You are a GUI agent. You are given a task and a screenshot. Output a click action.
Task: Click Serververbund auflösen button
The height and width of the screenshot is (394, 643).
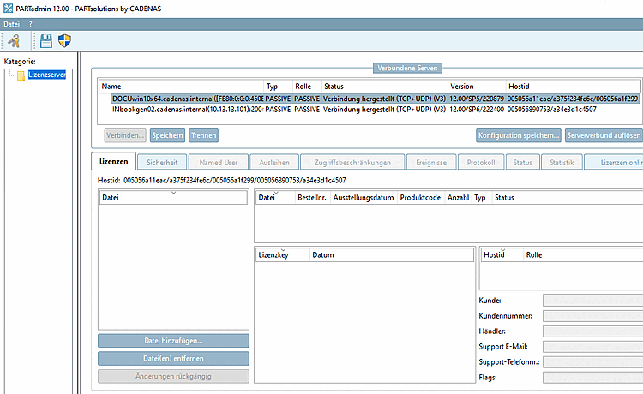(x=604, y=135)
